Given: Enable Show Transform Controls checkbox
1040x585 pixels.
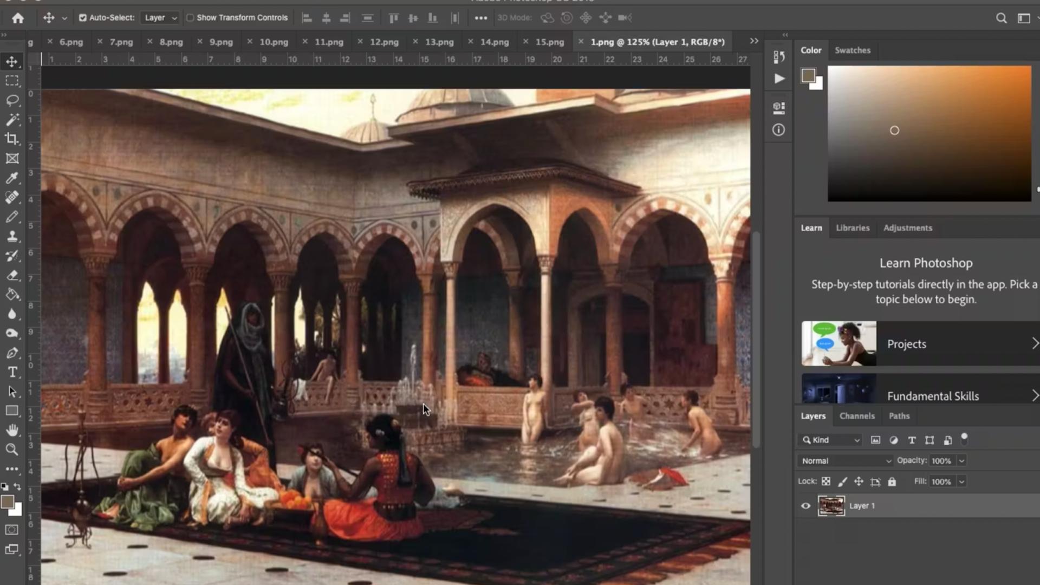Looking at the screenshot, I should (x=190, y=18).
